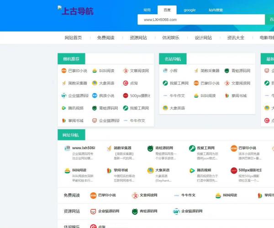274x228 pixels.
Task: Open the 简数采集器 card in the 网址导航 section
Action: point(121,153)
